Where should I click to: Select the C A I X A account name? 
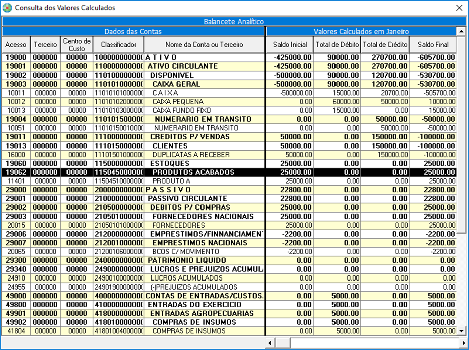[x=165, y=93]
